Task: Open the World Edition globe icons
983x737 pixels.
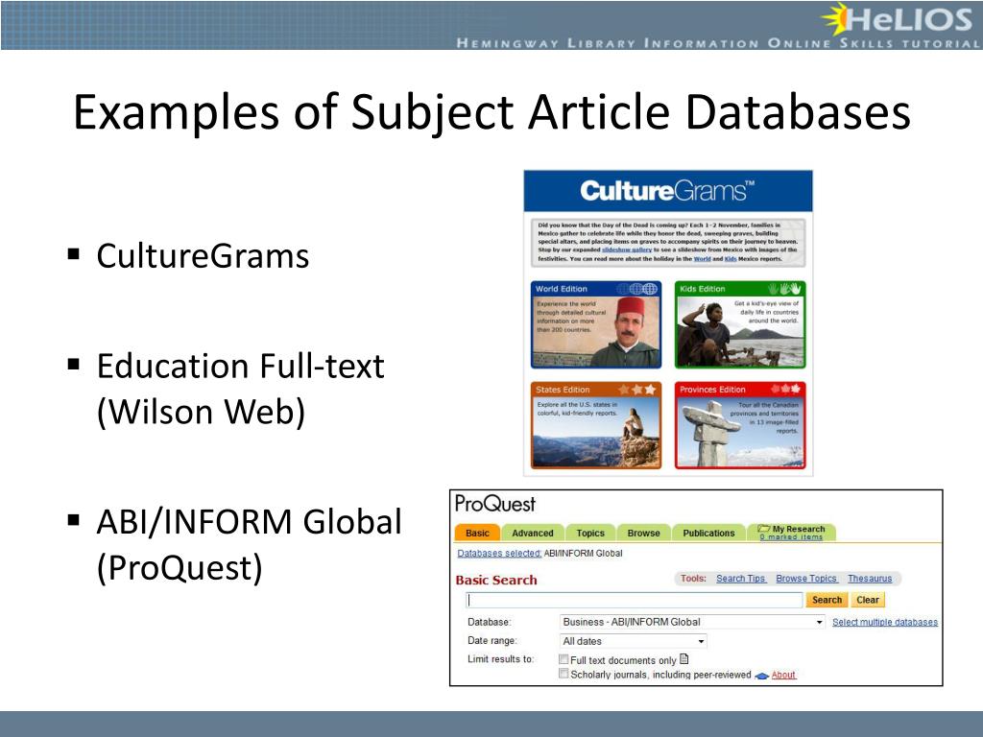Action: pos(636,289)
